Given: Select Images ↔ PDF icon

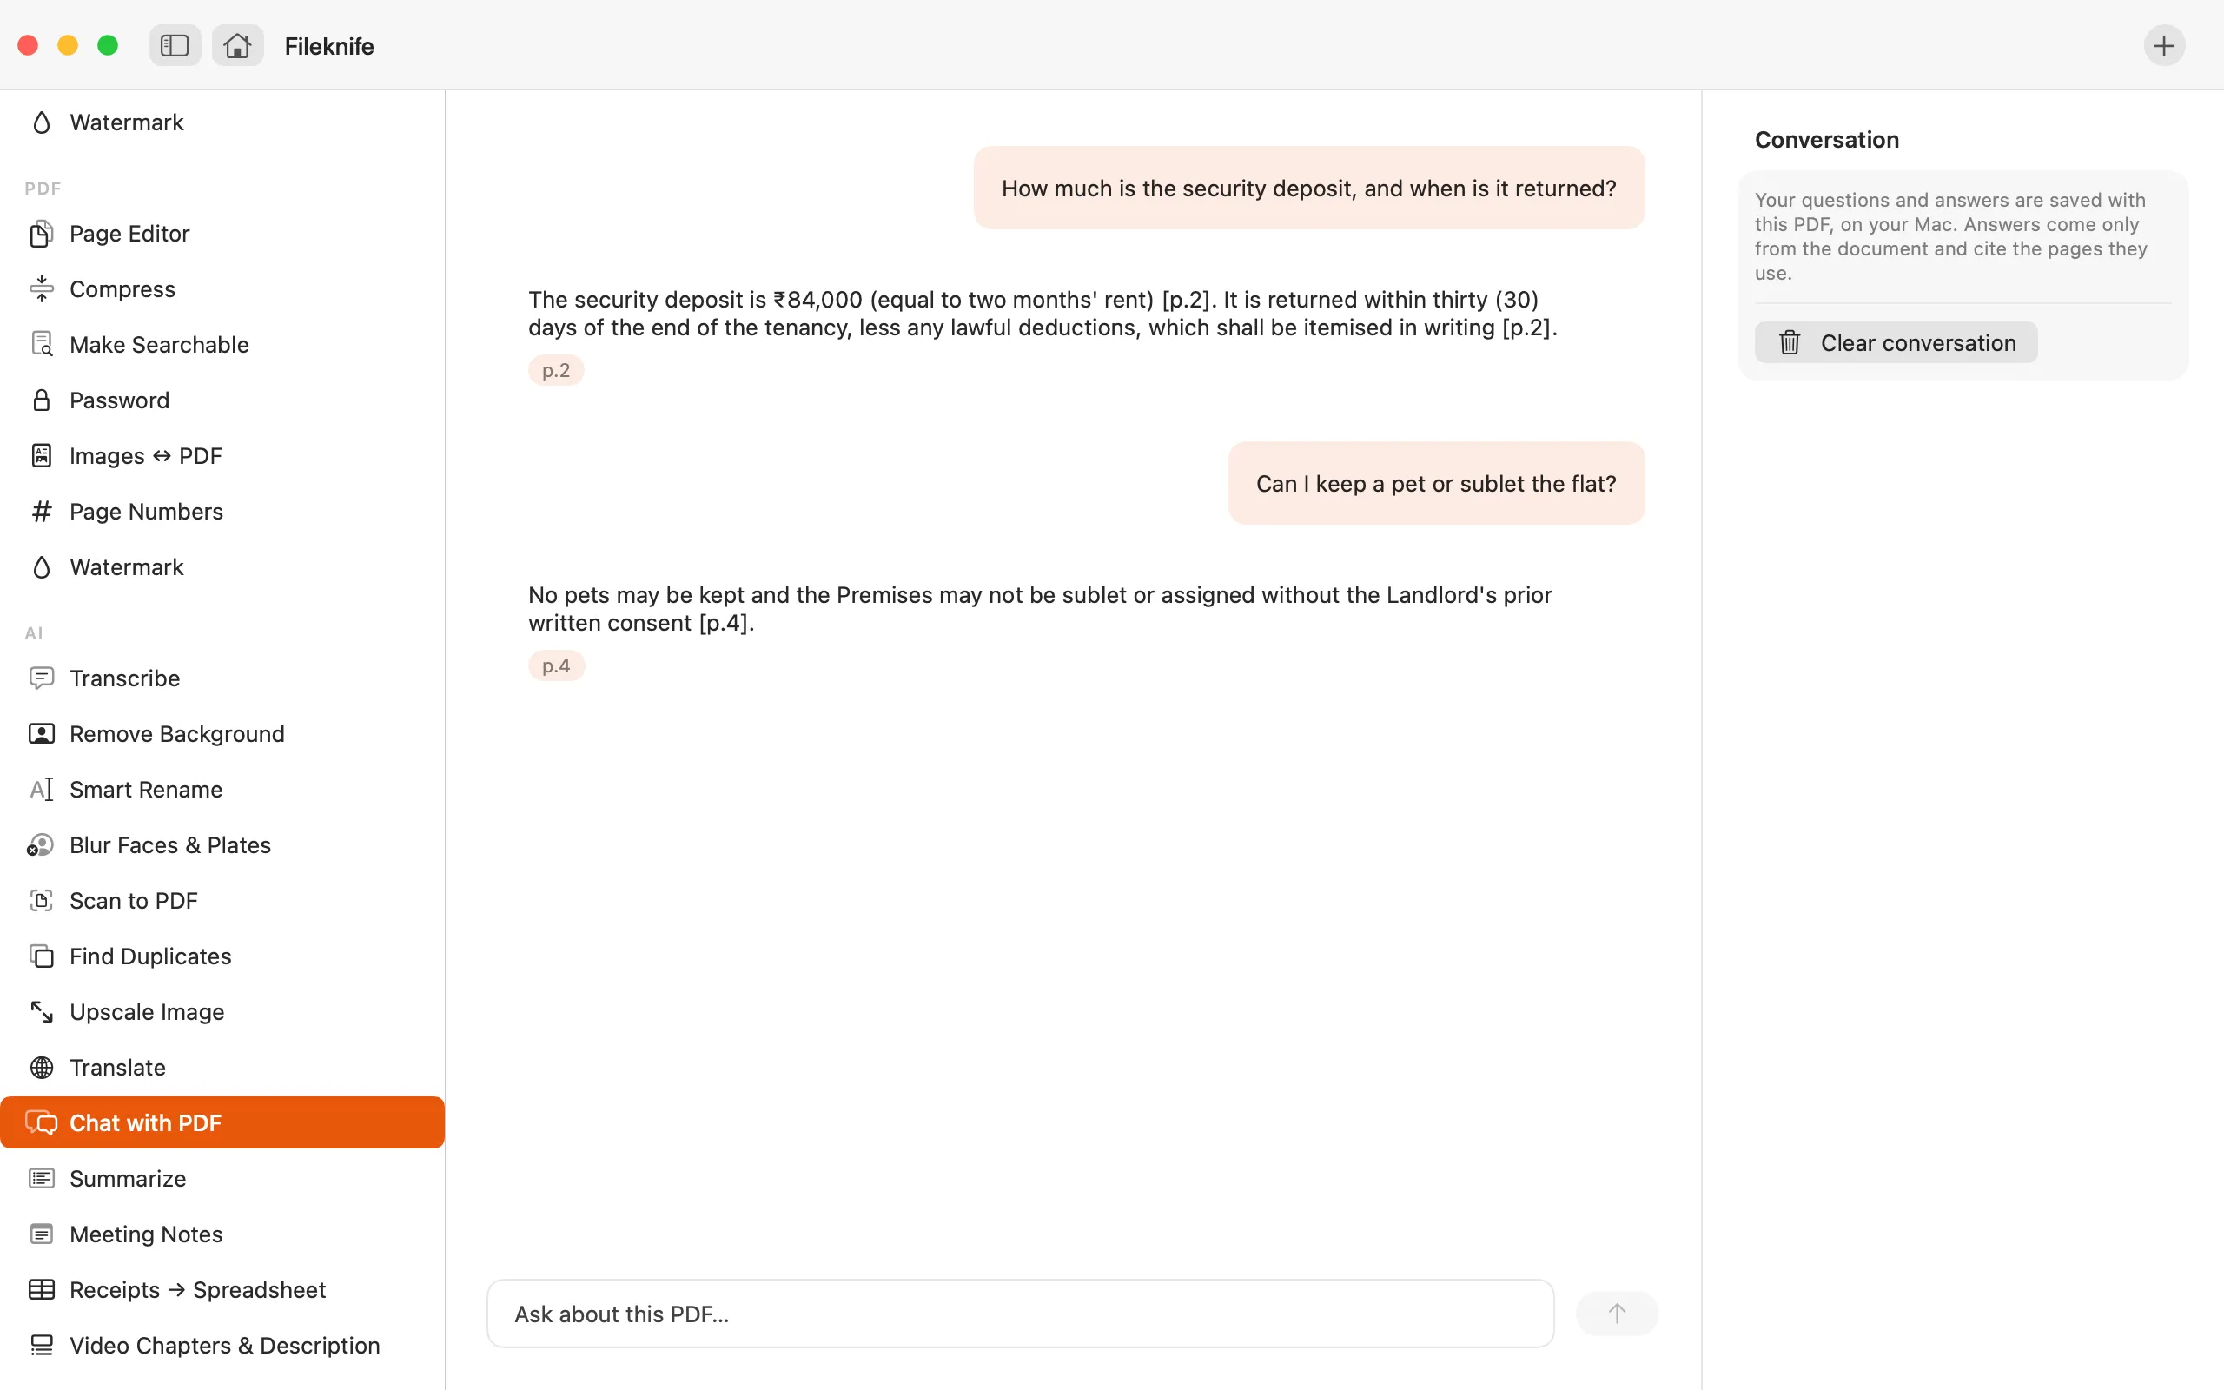Looking at the screenshot, I should coord(42,456).
